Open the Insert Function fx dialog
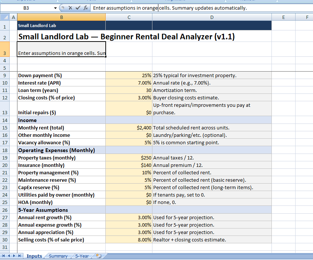This screenshot has height=260, width=313. 85,8
